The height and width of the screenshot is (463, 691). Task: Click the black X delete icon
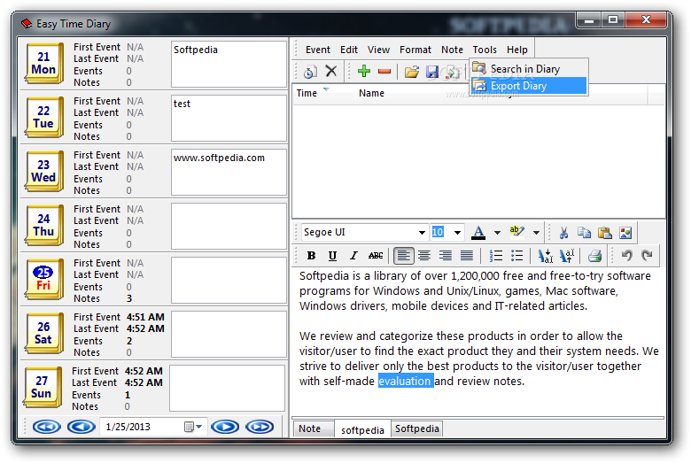pyautogui.click(x=331, y=71)
